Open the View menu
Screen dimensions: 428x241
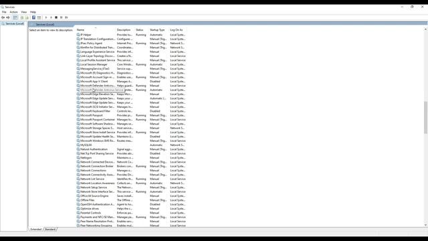(24, 12)
